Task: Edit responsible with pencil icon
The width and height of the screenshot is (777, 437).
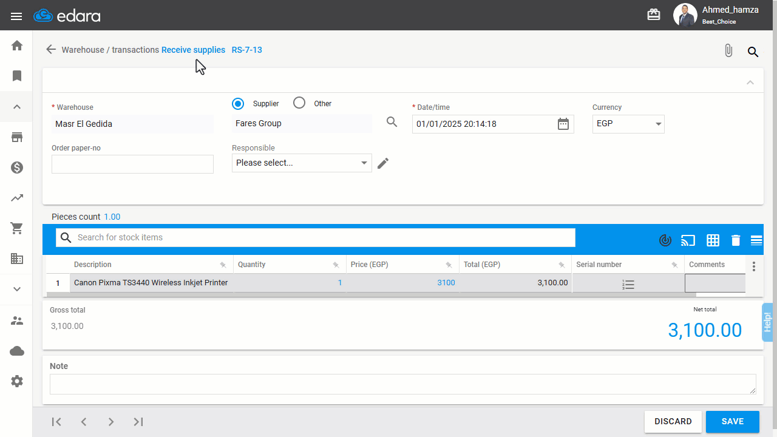Action: (383, 163)
